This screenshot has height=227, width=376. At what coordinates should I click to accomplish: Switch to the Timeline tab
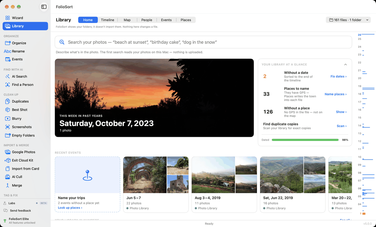[x=108, y=20]
